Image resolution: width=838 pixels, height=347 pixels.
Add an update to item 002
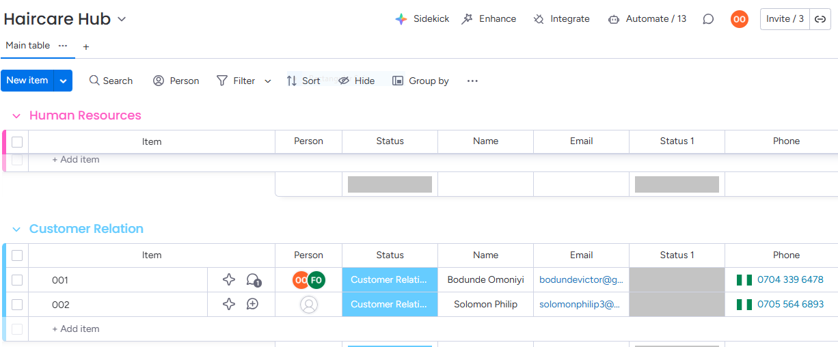252,305
